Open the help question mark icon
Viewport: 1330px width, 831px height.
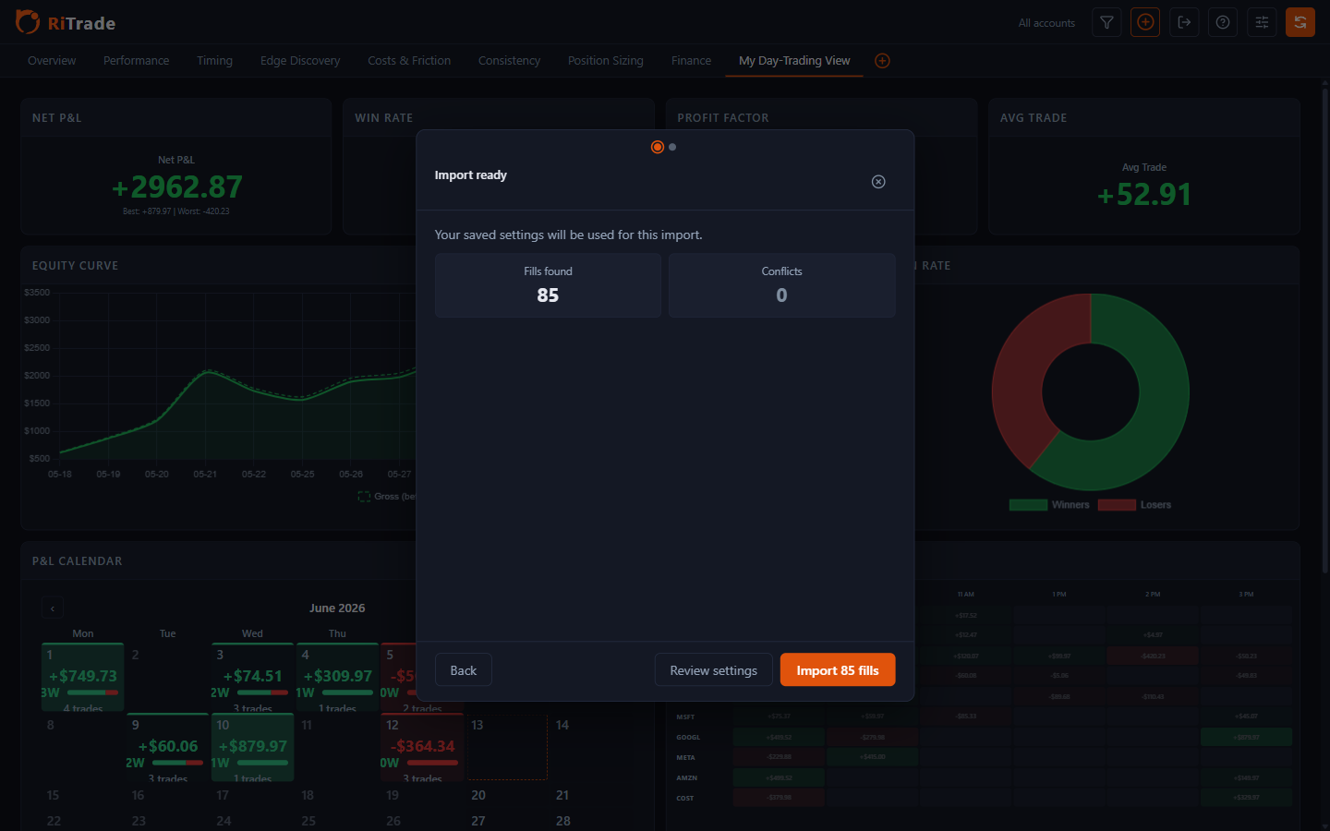[x=1223, y=22]
